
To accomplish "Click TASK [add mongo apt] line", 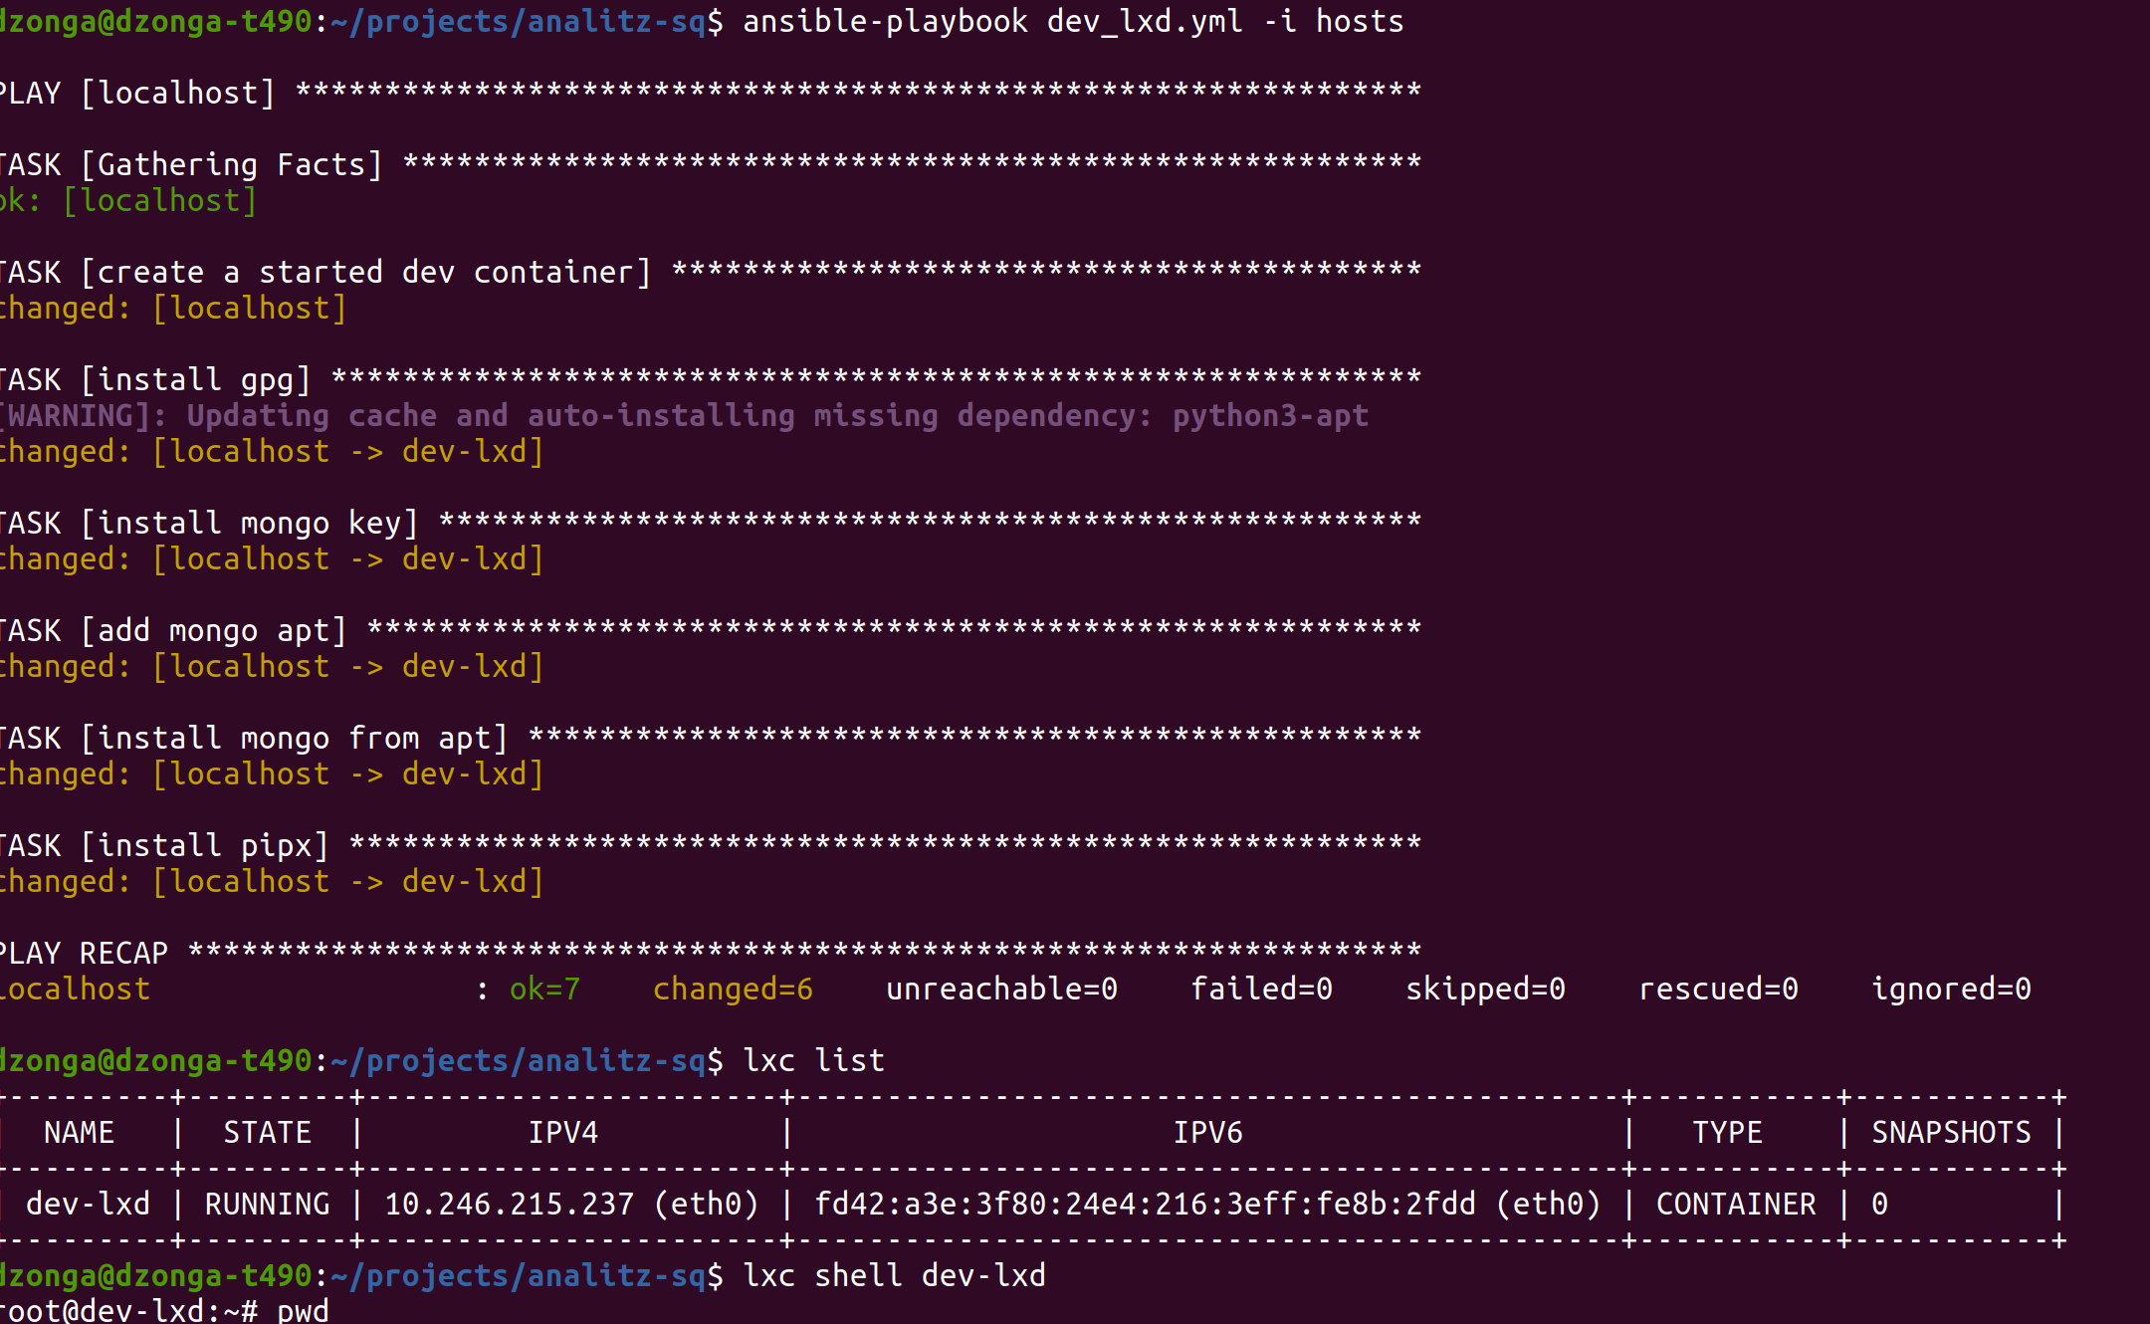I will tap(711, 630).
